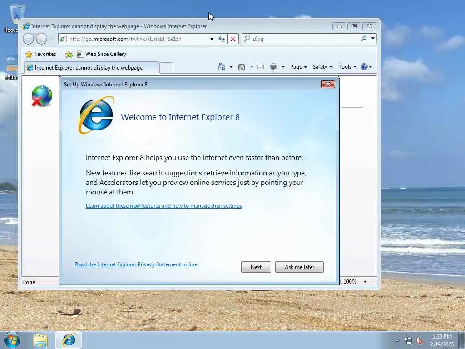Expand the Home button dropdown arrow
465x349 pixels.
tap(231, 67)
